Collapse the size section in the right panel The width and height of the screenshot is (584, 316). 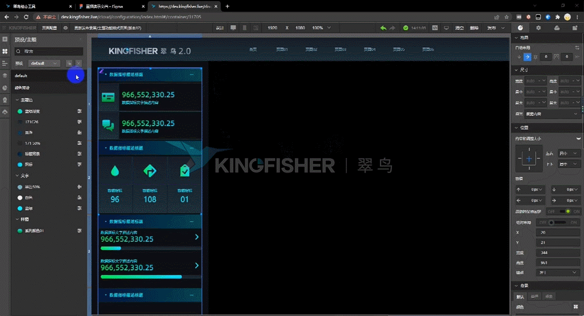coord(516,70)
